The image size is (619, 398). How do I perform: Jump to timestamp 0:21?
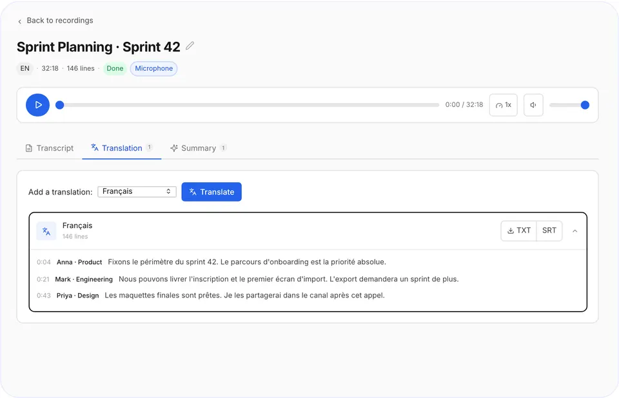coord(43,280)
